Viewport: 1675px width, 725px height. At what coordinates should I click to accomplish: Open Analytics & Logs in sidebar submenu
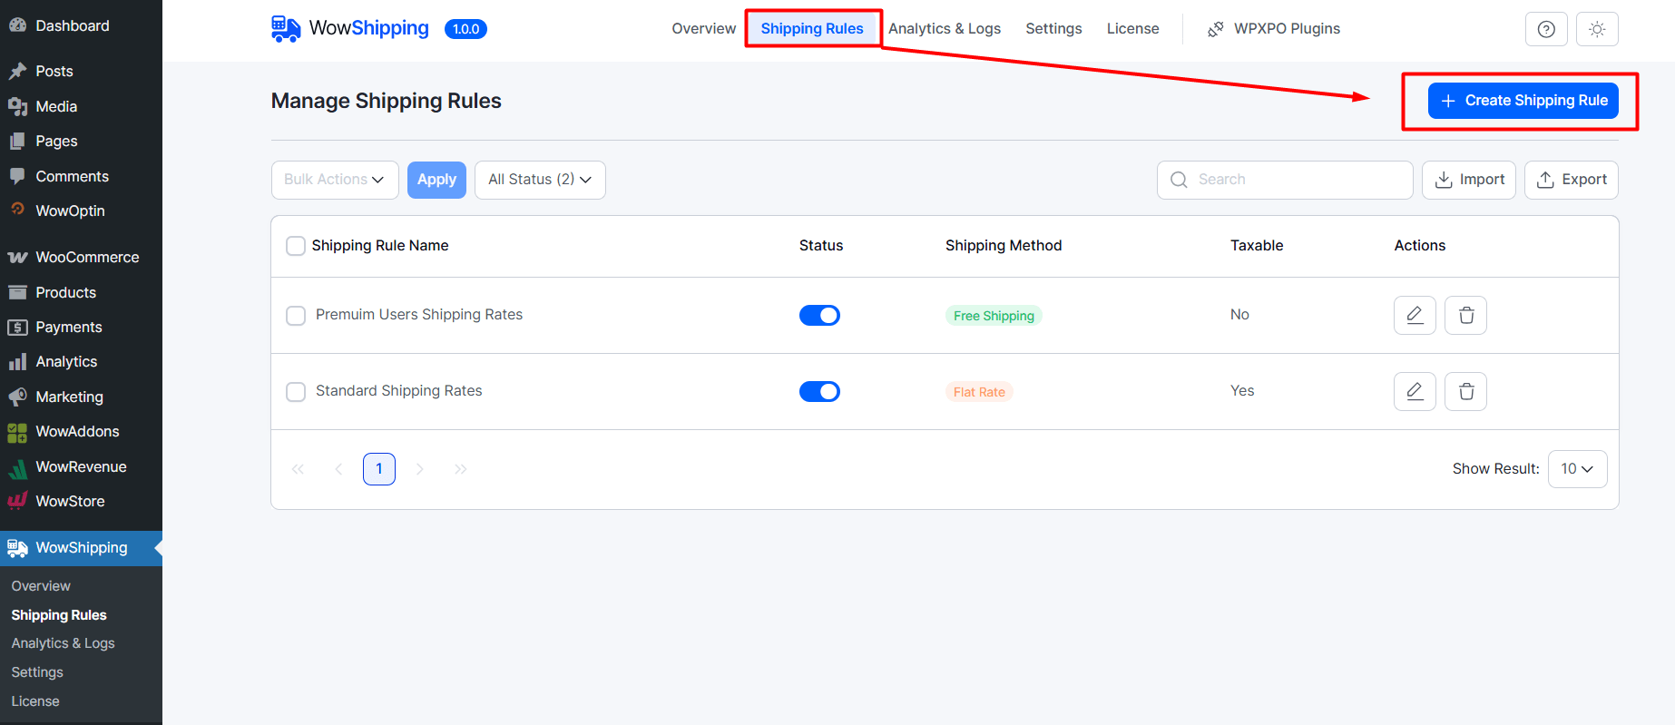63,643
